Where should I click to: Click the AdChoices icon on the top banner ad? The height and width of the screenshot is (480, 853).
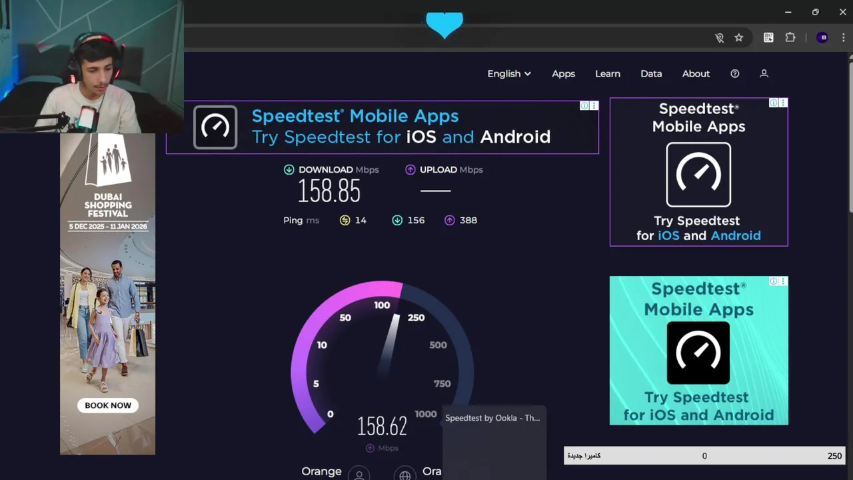point(584,106)
